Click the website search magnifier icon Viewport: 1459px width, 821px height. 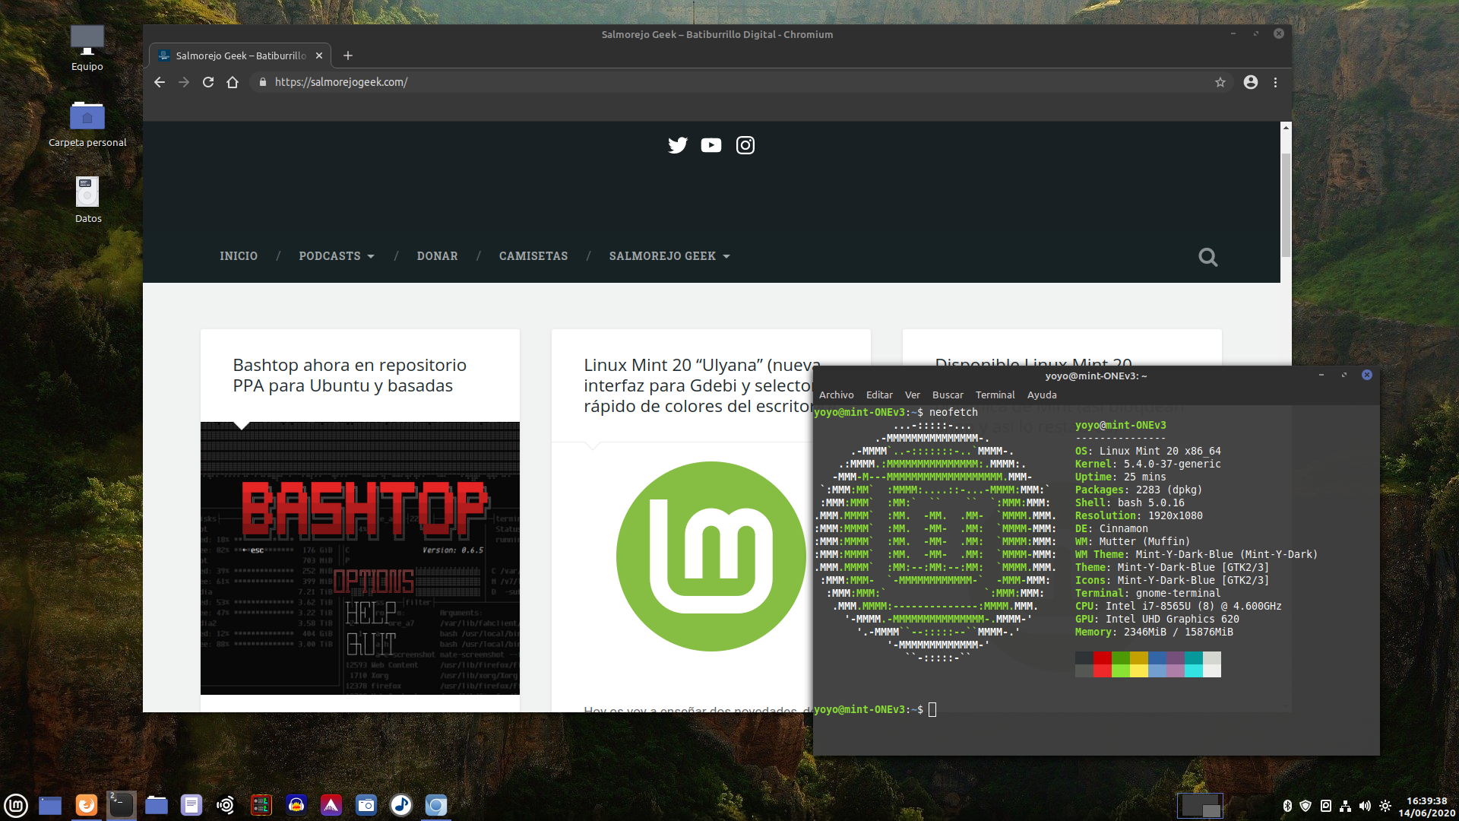[x=1207, y=257]
